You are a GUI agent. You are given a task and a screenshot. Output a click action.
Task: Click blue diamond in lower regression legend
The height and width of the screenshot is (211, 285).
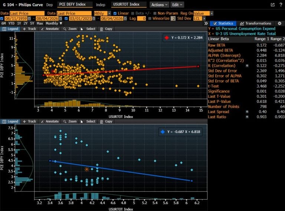point(163,132)
